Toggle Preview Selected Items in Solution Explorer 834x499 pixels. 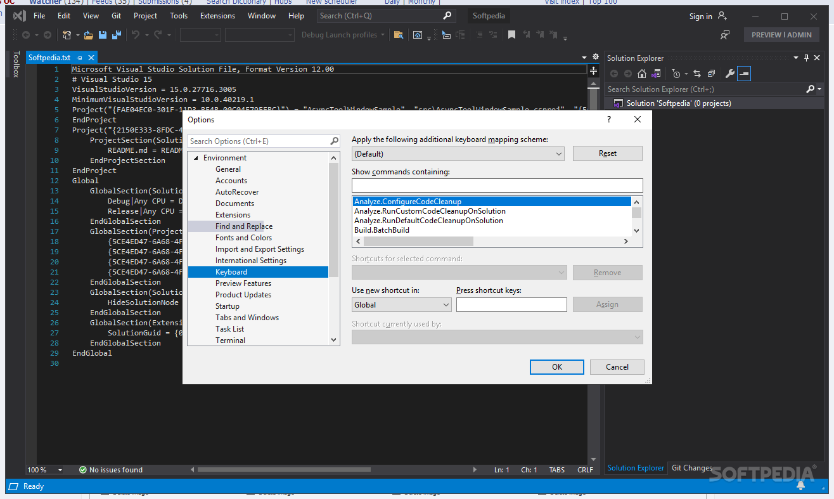click(744, 74)
